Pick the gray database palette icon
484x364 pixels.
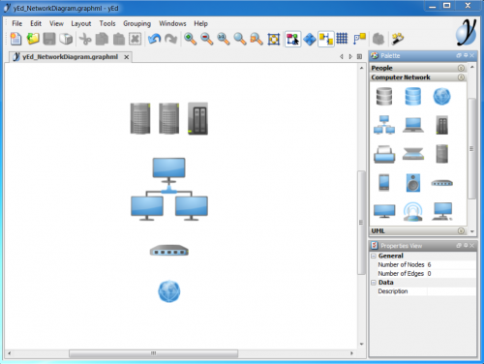point(384,96)
